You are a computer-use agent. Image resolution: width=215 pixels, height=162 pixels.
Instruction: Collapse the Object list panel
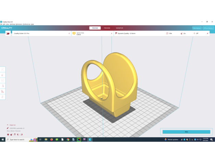[x=8, y=125]
